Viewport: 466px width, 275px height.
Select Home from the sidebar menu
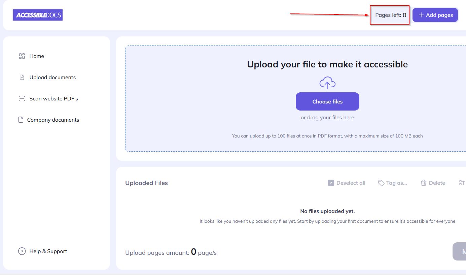pyautogui.click(x=37, y=56)
